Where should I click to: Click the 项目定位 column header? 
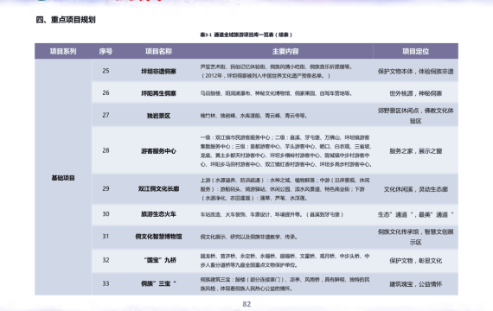click(x=415, y=51)
